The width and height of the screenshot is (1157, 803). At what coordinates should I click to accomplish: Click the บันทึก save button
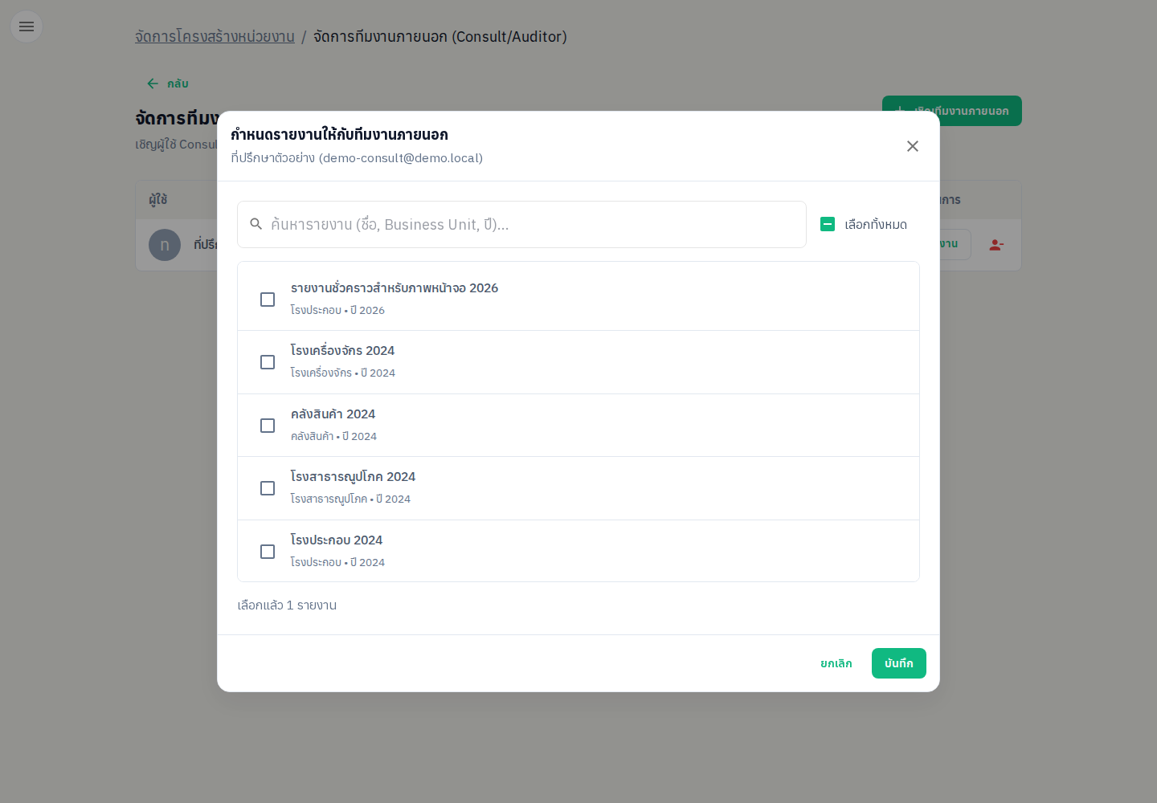[899, 663]
